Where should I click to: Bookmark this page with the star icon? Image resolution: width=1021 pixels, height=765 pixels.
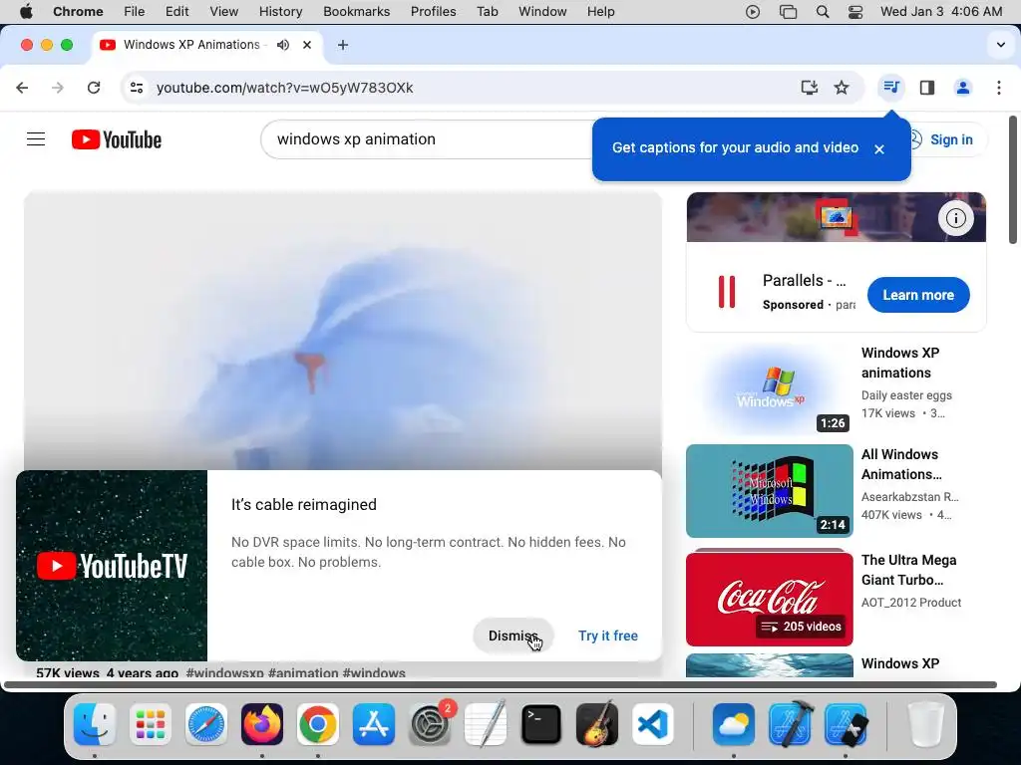[x=842, y=88]
